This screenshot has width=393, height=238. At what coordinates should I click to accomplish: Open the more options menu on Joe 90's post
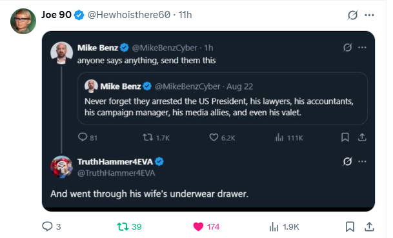(x=369, y=15)
